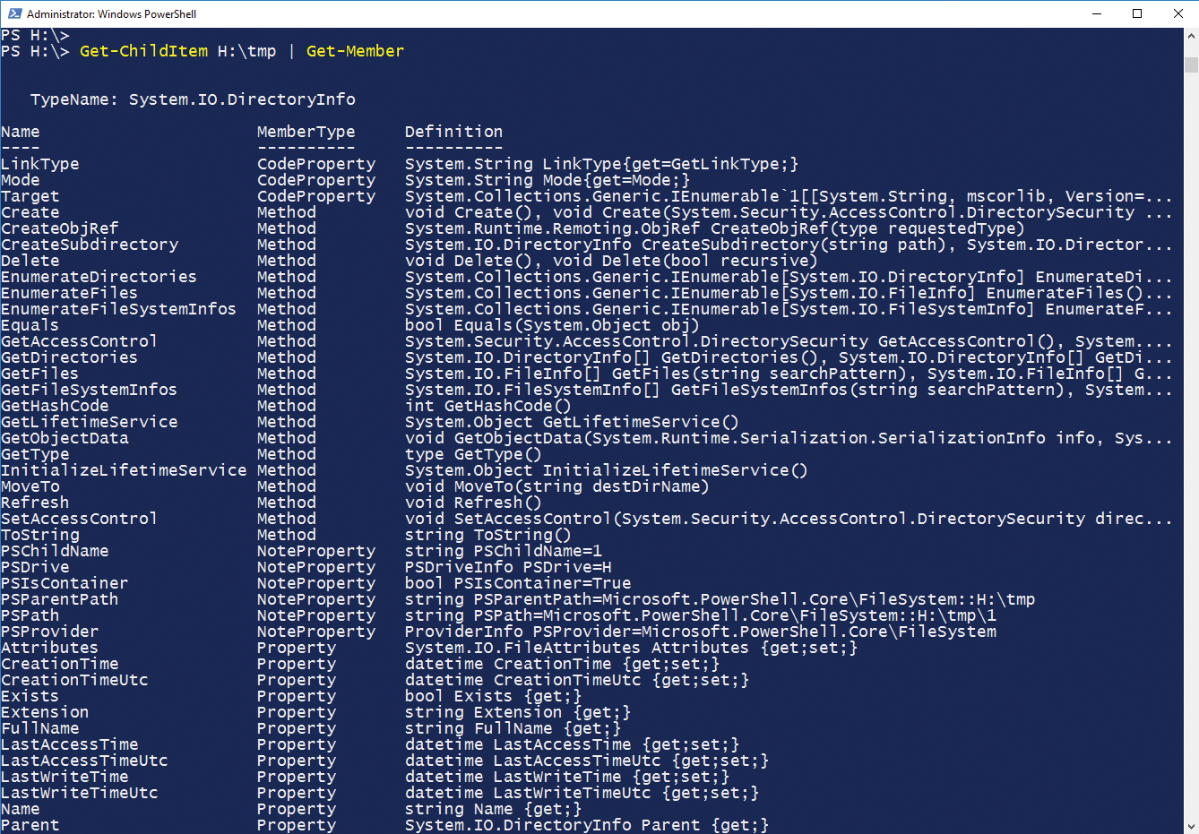Click the Get-Member command text

355,51
